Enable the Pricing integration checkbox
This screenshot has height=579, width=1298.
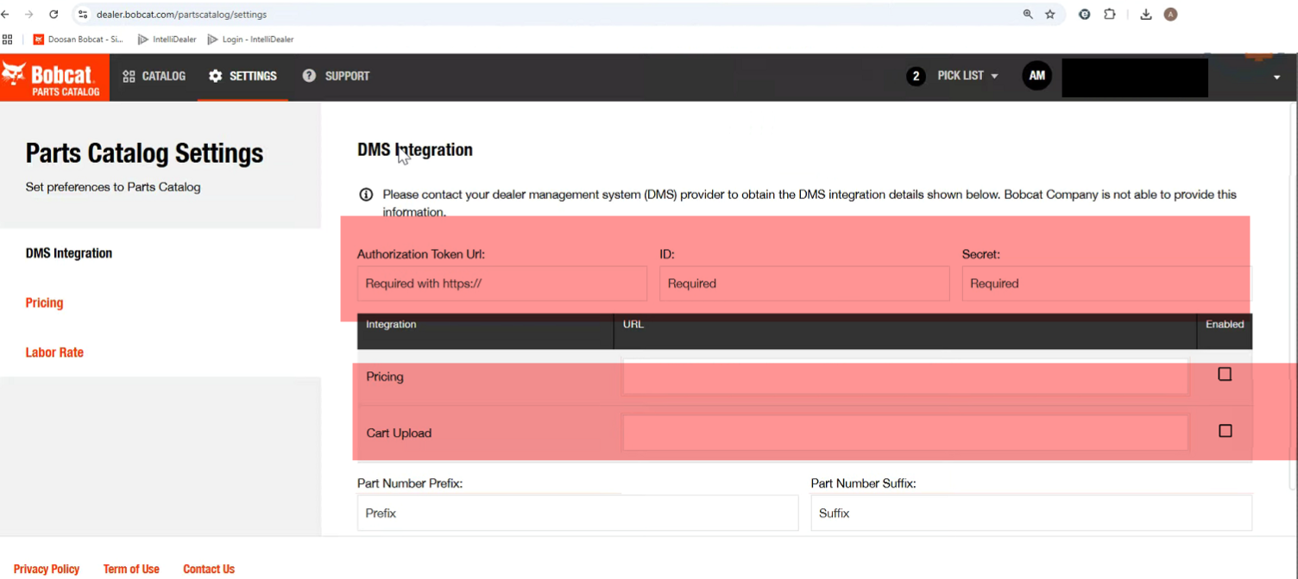[1225, 375]
